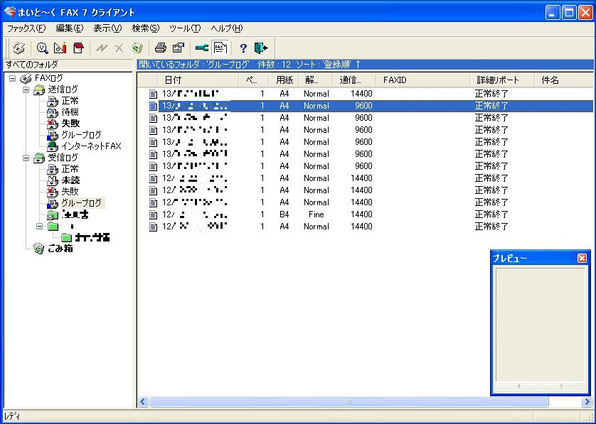596x424 pixels.
Task: Click the list horizontal scrollbar thumb
Action: 349,401
